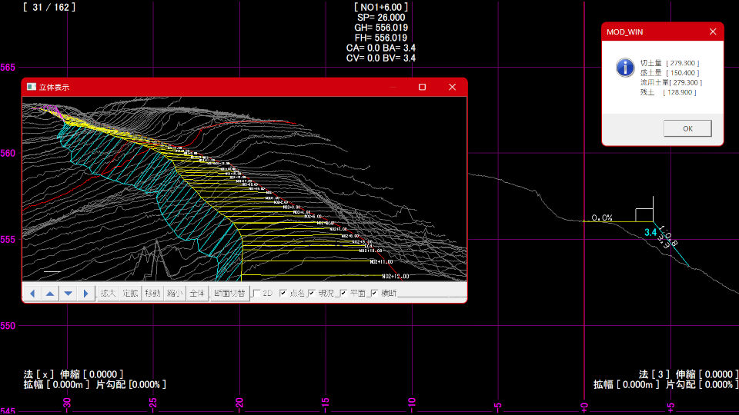Toggle the 現況 checkbox

click(x=313, y=294)
